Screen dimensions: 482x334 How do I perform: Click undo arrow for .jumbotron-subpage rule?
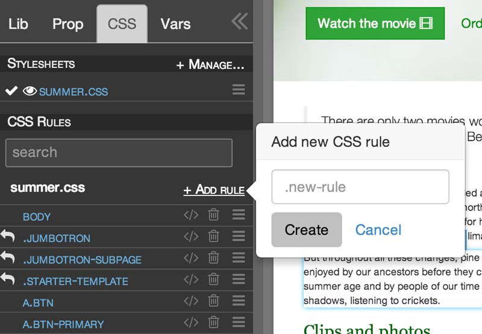point(8,257)
